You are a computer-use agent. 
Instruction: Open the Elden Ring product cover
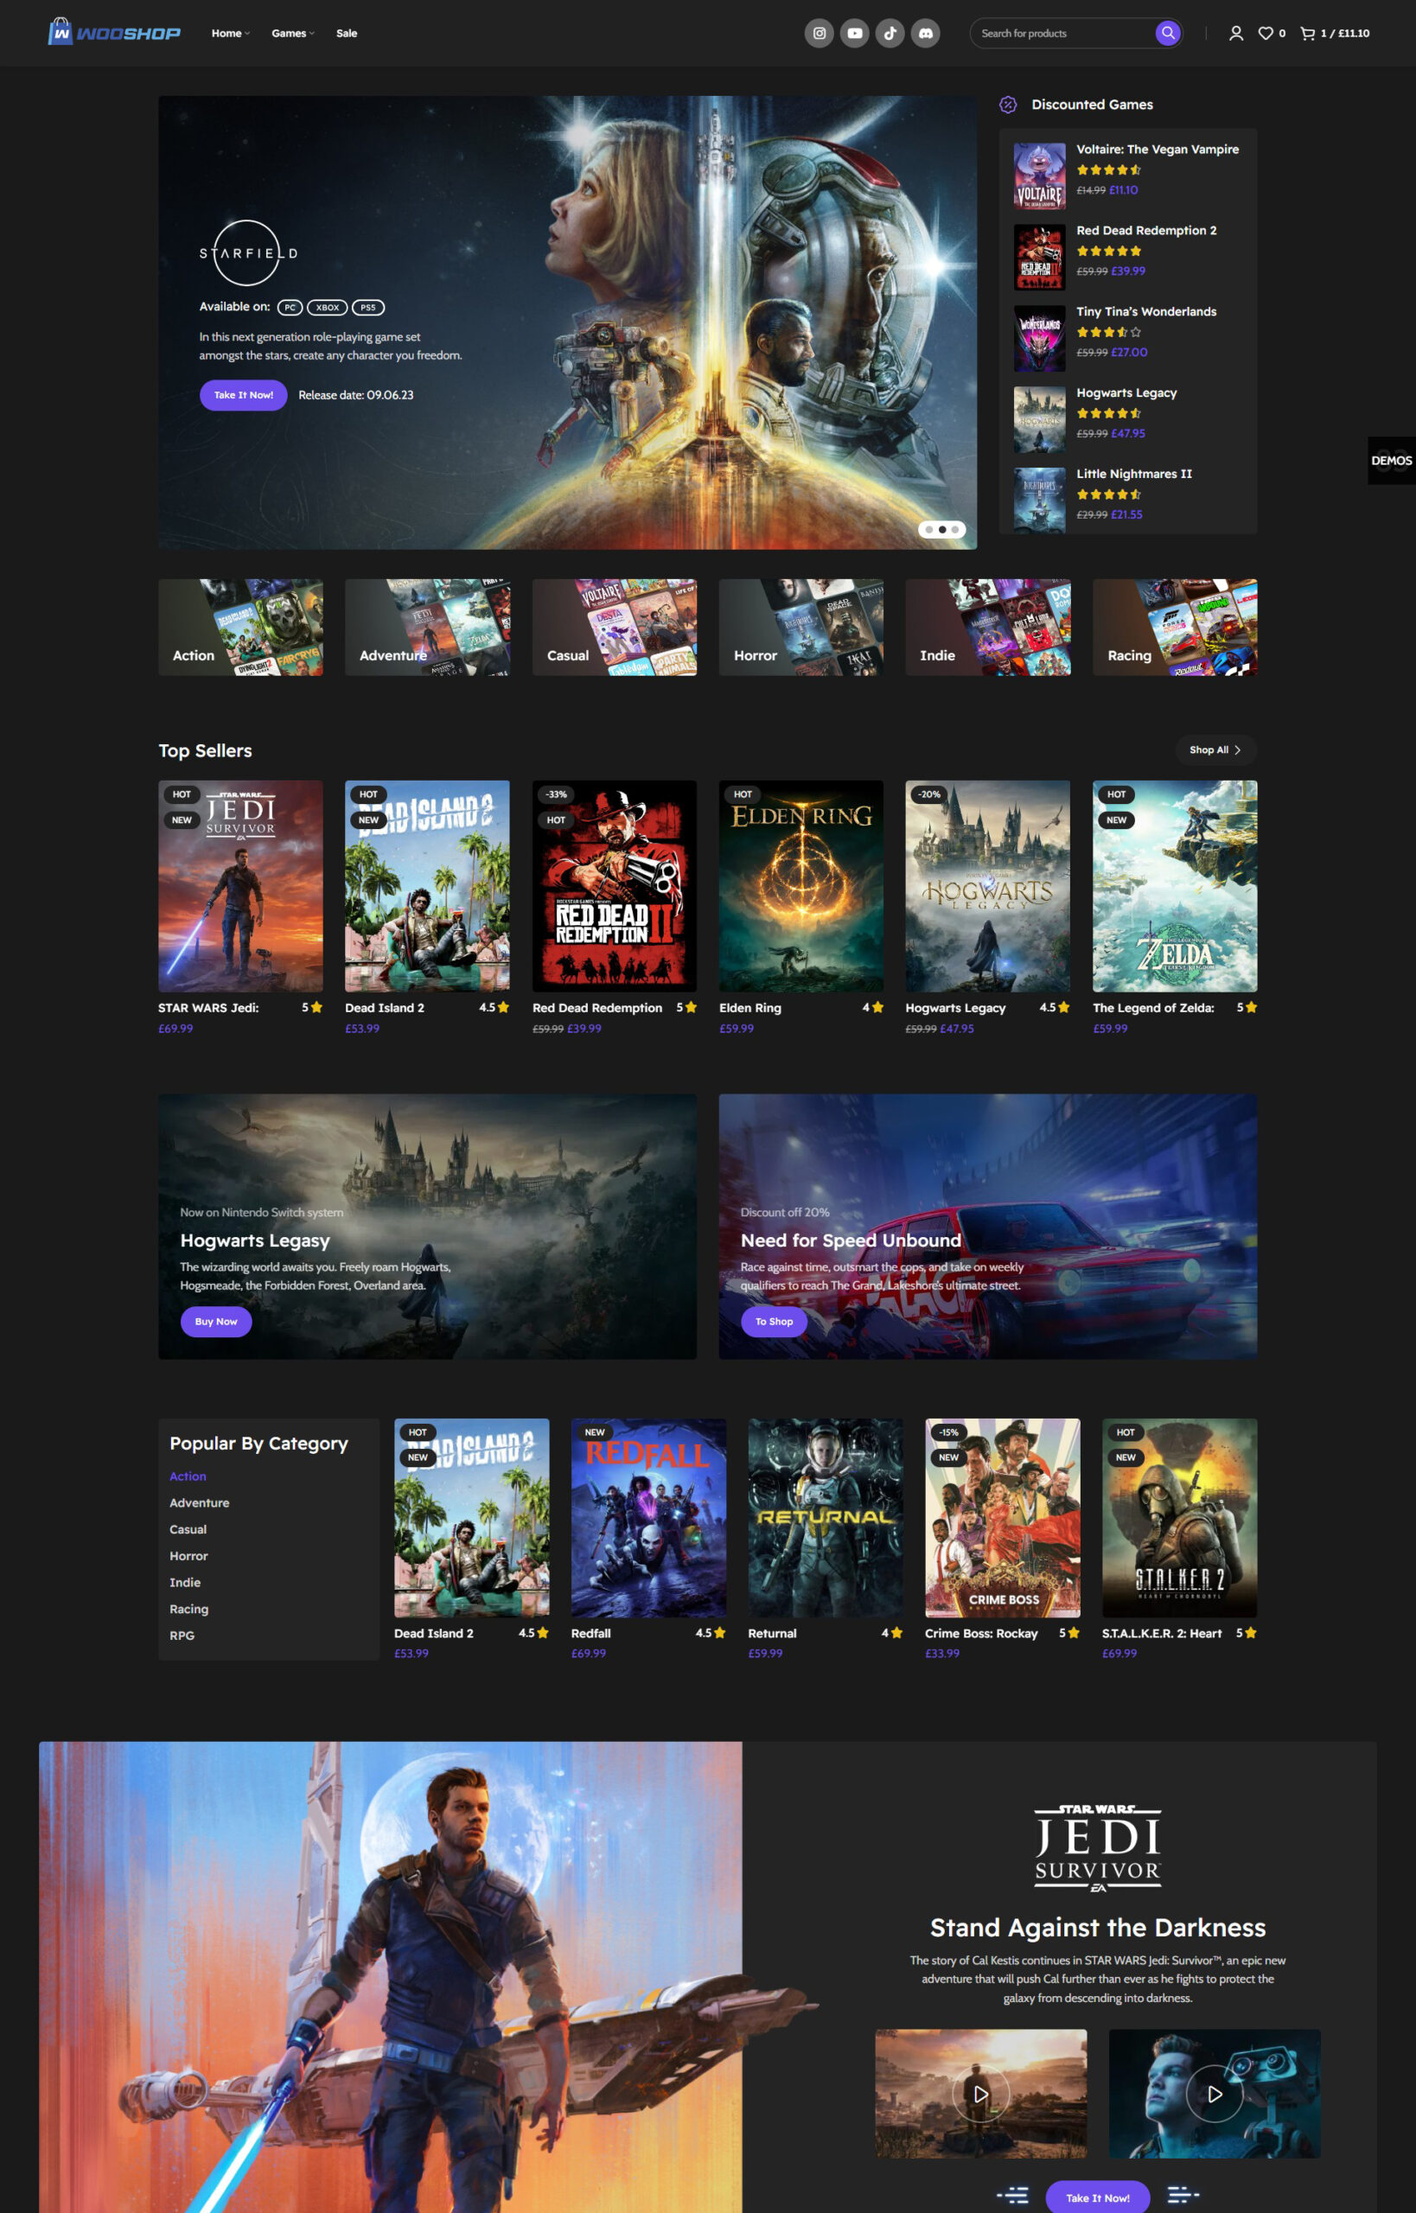(x=800, y=885)
